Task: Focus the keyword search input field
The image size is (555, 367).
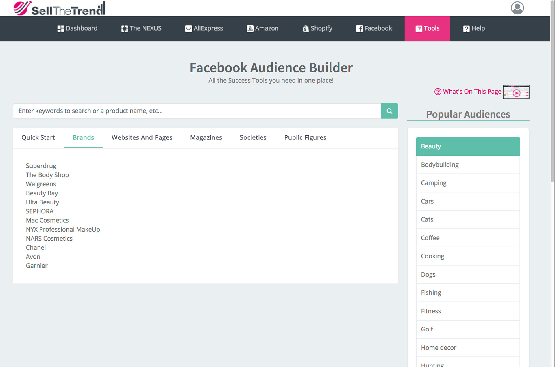Action: point(197,111)
